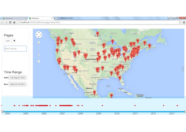Bookmark page with the star icon

180,22
